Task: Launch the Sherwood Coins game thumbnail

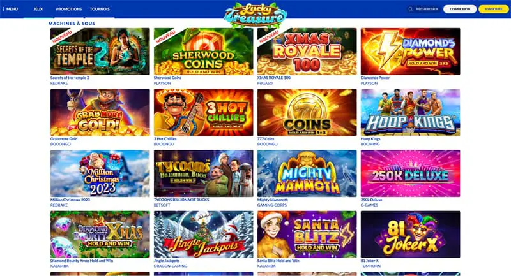Action: pyautogui.click(x=203, y=52)
